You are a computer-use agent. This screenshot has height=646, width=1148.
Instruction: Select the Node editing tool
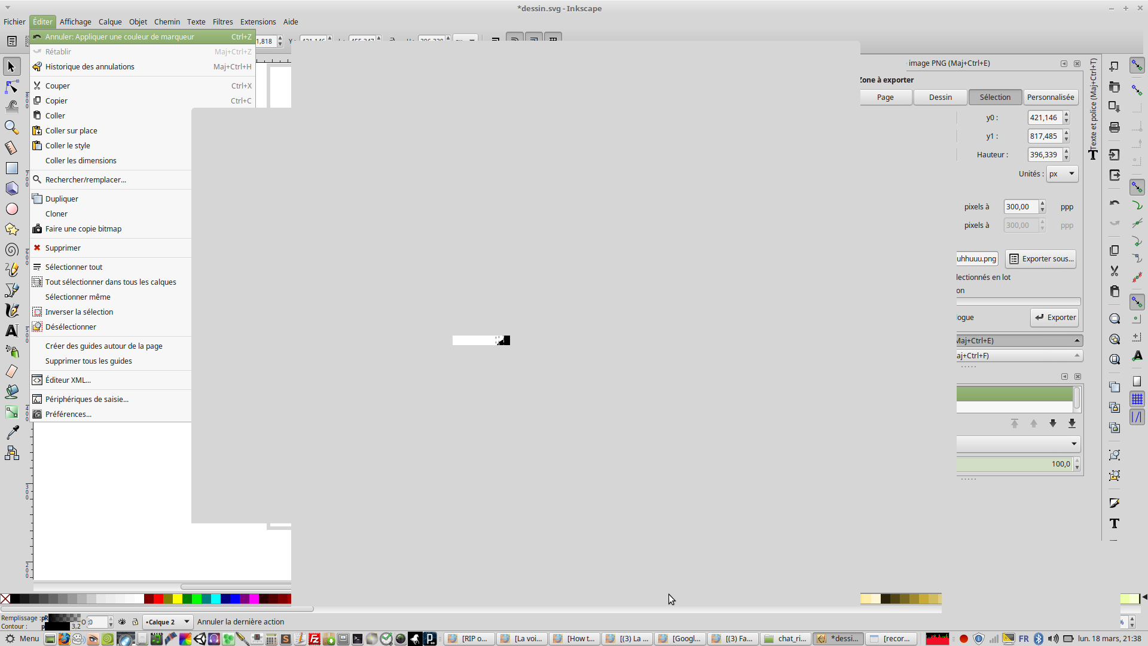(11, 87)
